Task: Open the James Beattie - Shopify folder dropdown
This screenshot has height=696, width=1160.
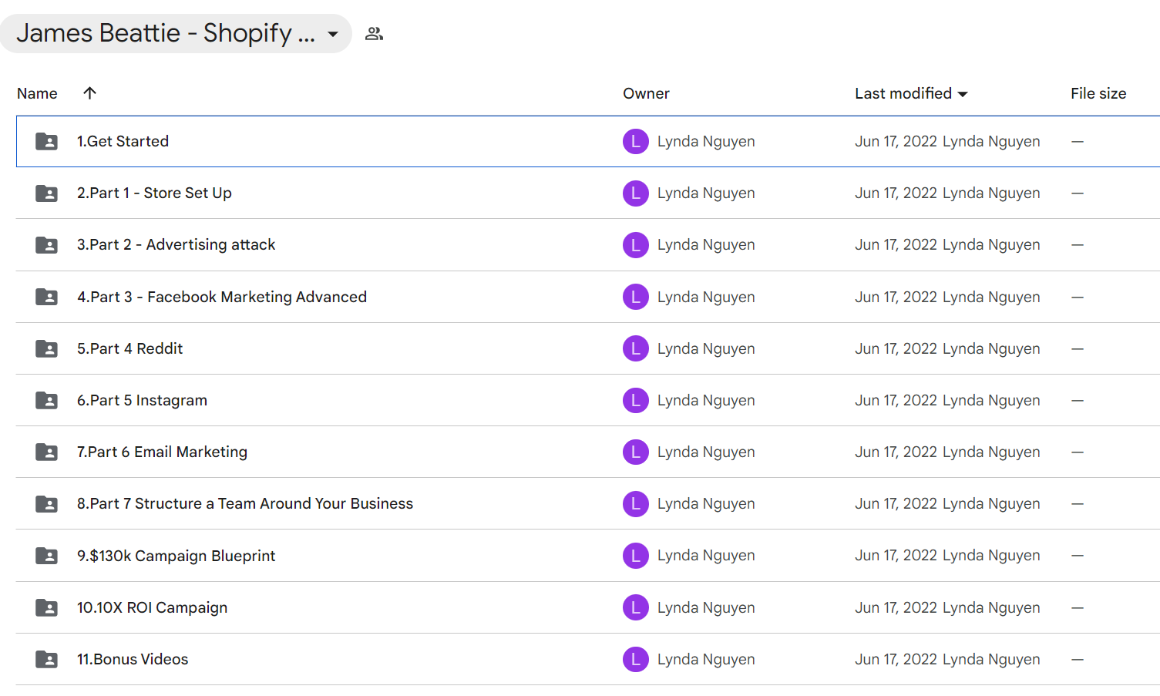Action: click(176, 33)
